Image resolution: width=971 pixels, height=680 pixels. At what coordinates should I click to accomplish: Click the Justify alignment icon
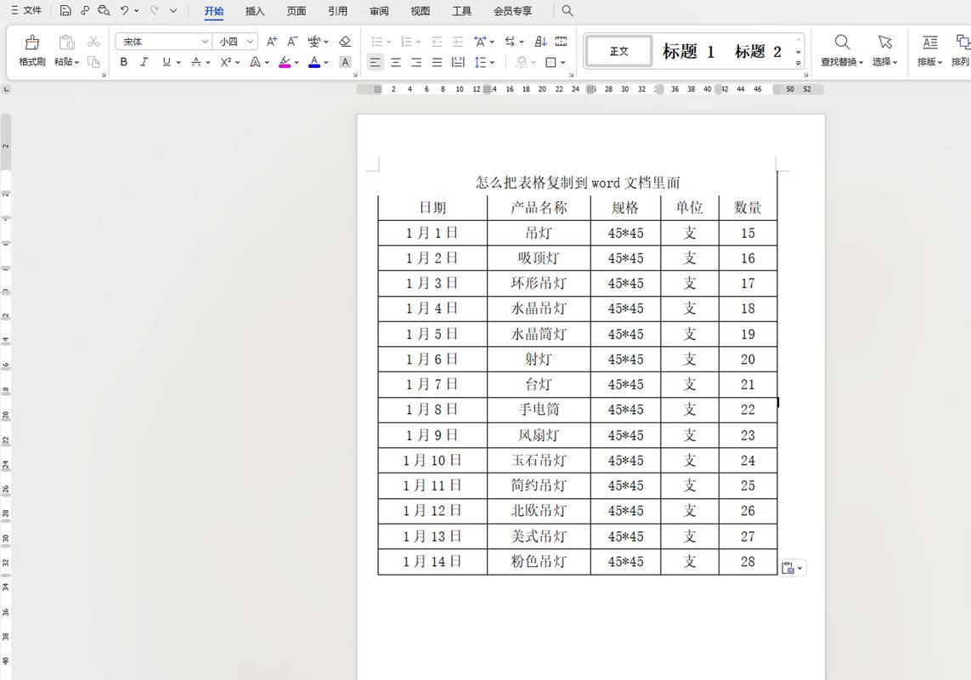coord(438,62)
